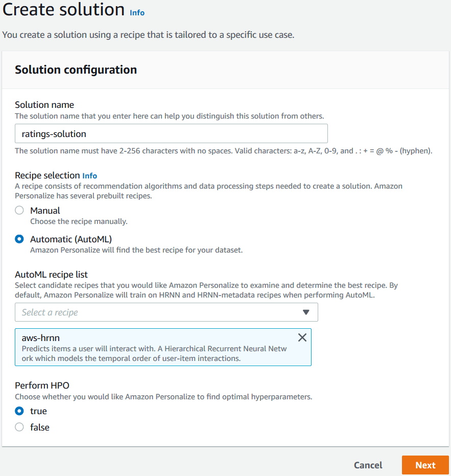Click the Cancel button
The height and width of the screenshot is (476, 451).
368,465
